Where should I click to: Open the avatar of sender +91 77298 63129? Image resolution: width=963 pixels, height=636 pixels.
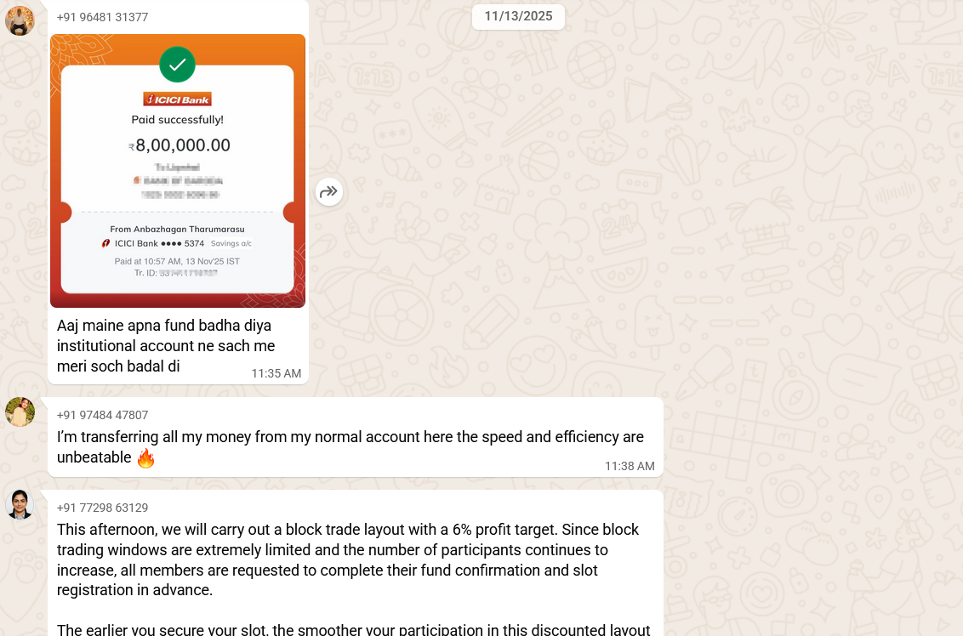20,504
